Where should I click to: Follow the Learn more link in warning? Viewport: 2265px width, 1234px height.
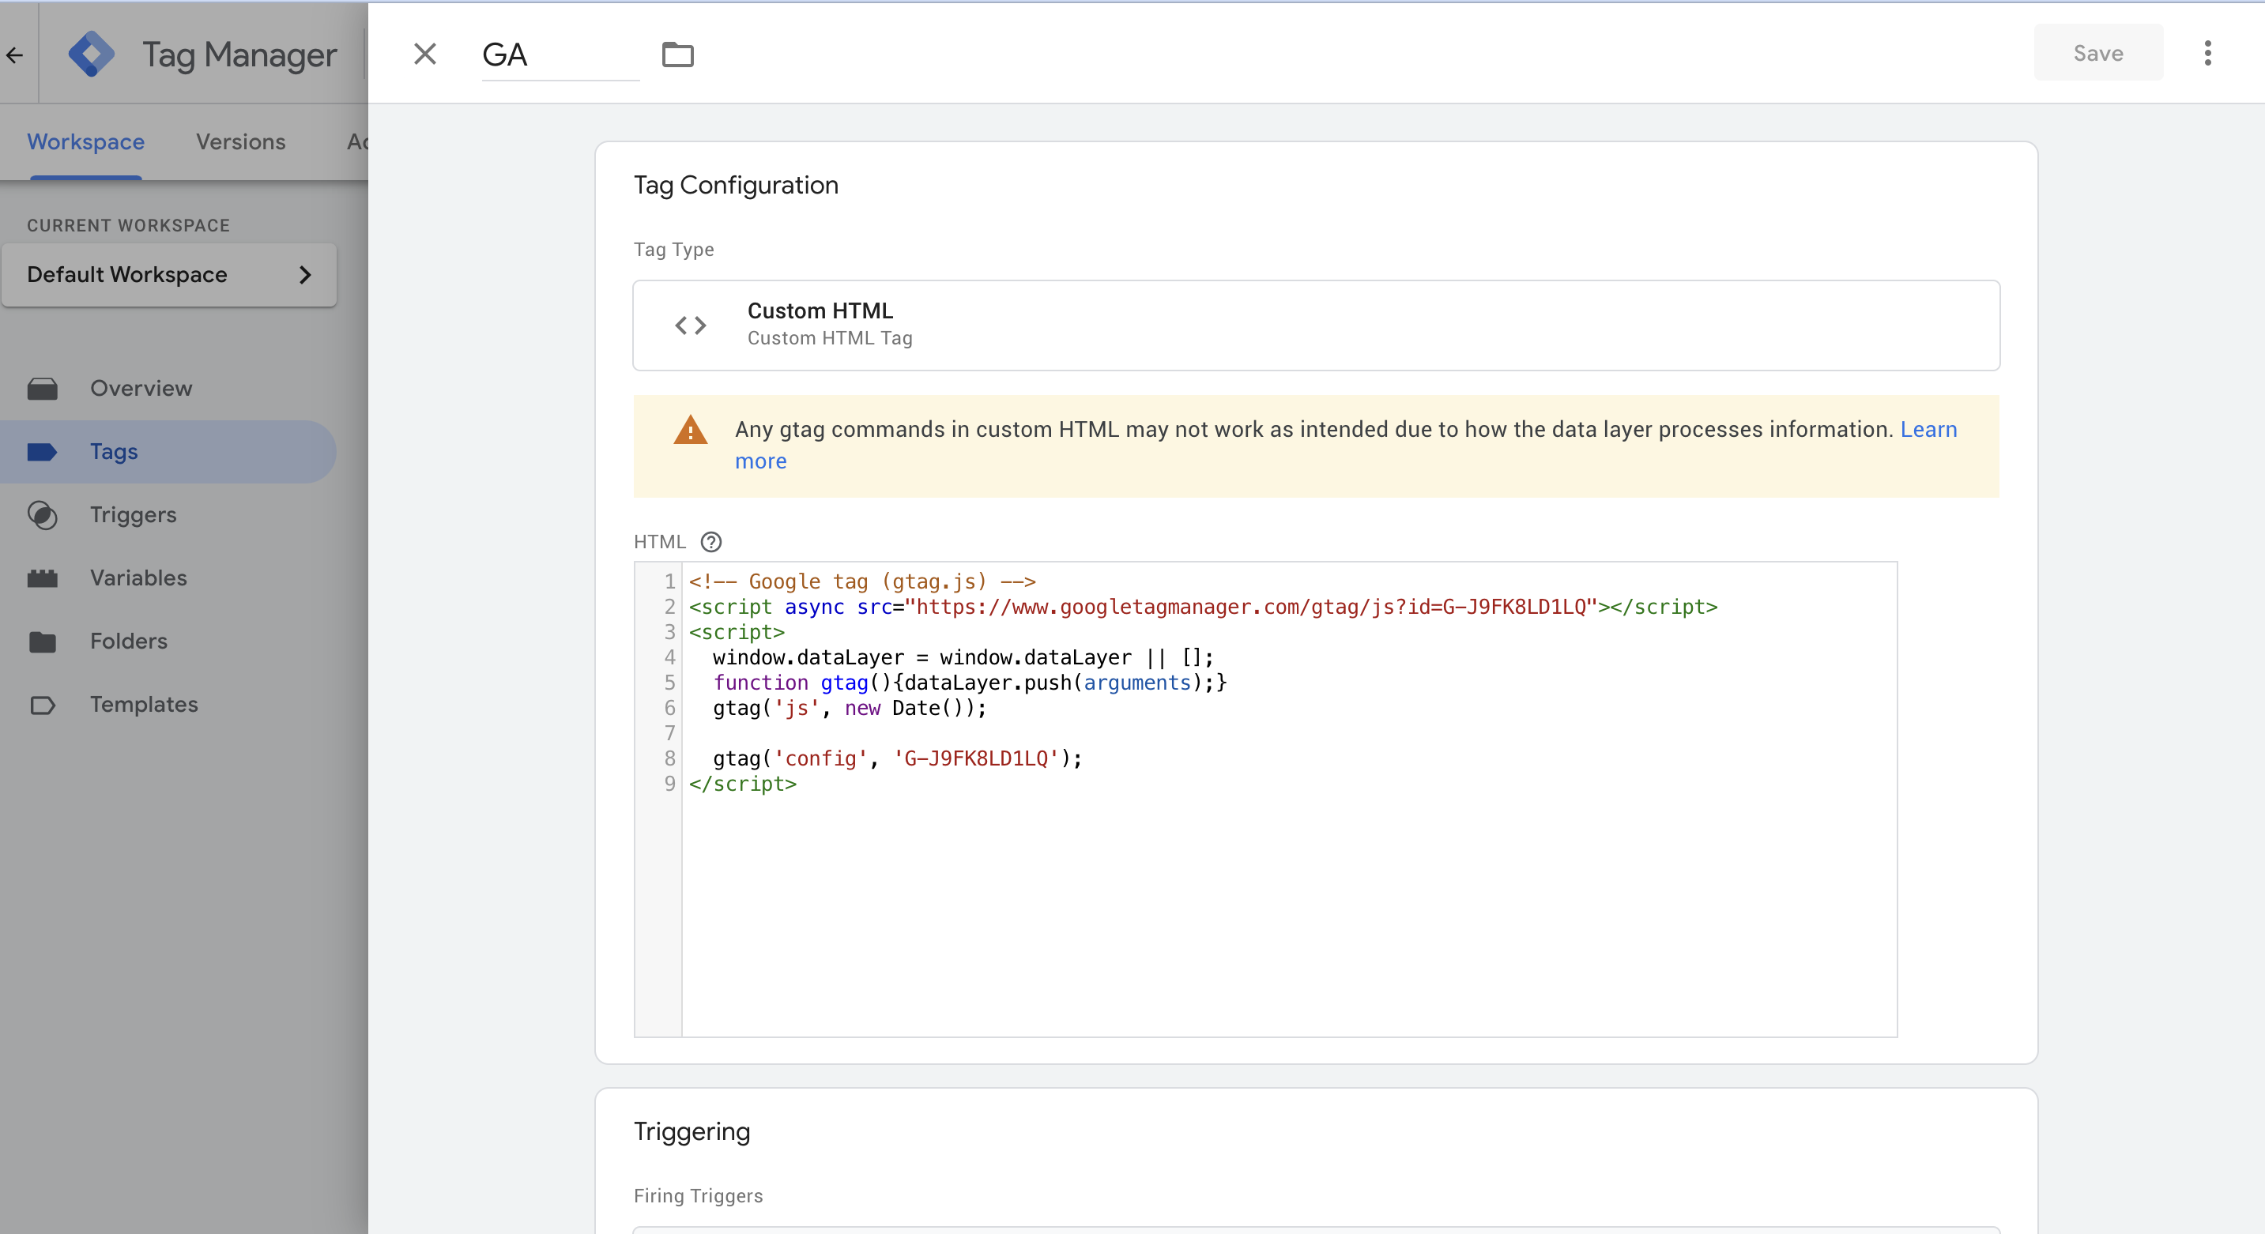1928,429
